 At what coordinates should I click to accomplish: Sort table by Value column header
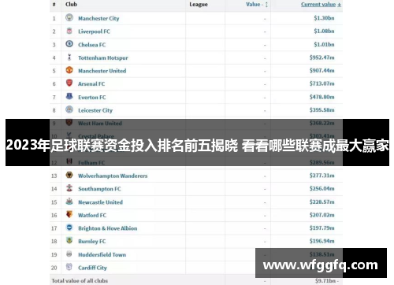(x=257, y=5)
